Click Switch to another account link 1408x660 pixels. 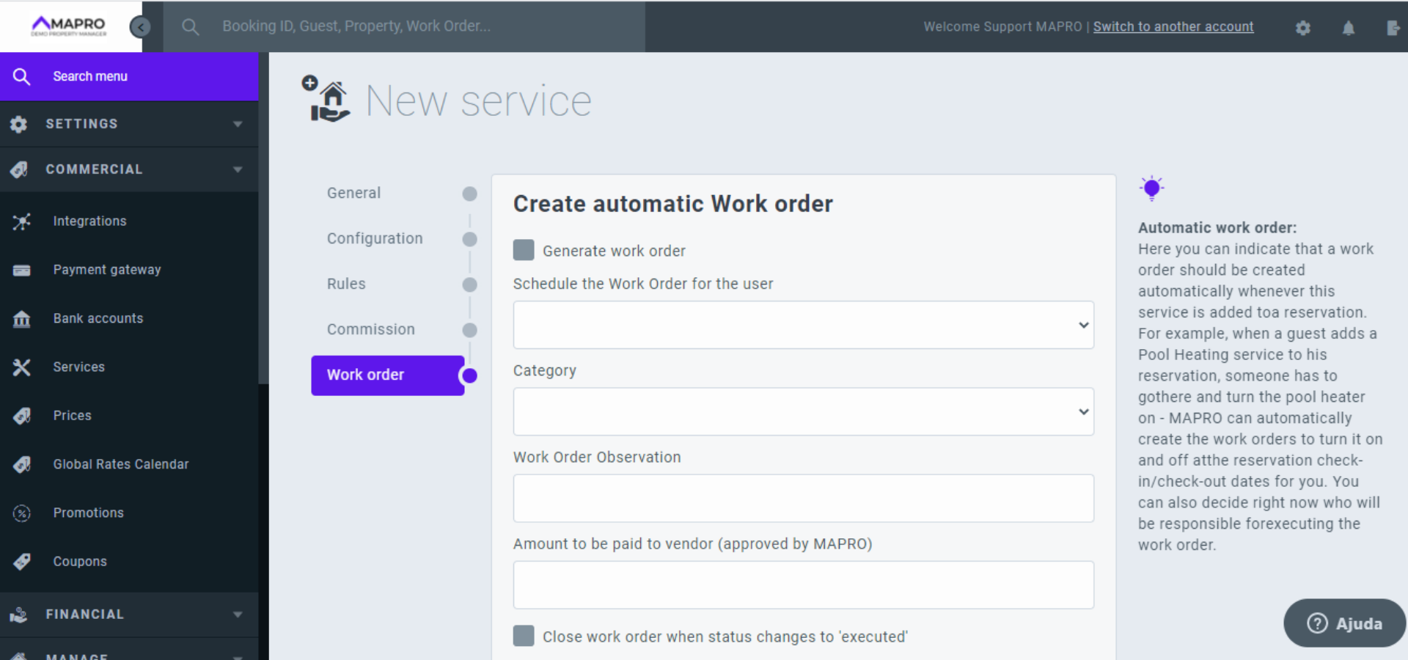pos(1173,27)
